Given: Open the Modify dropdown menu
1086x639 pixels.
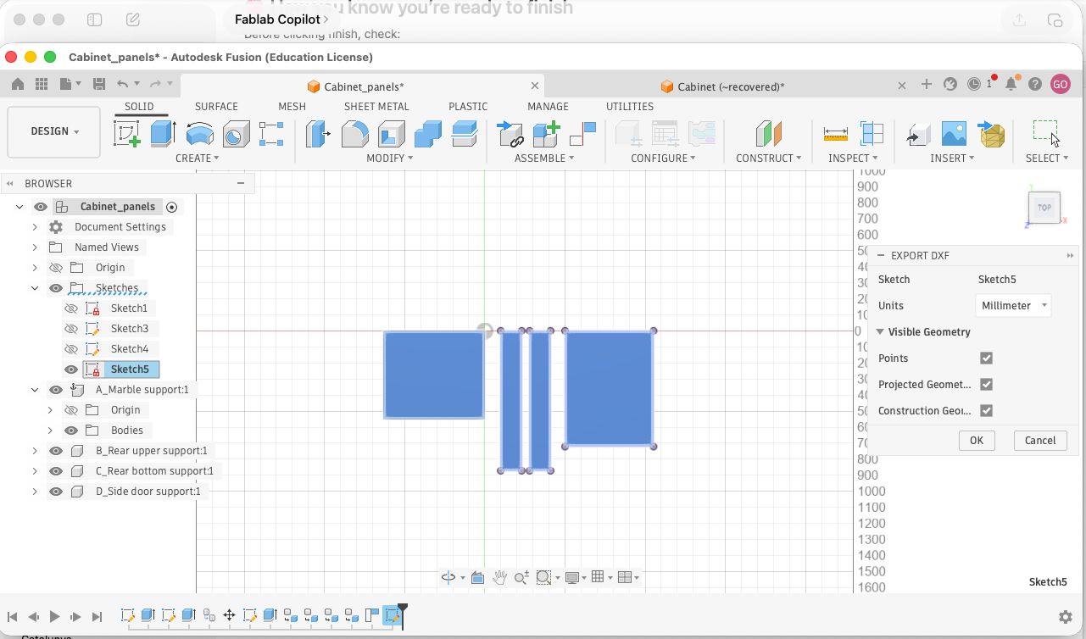Looking at the screenshot, I should point(390,158).
